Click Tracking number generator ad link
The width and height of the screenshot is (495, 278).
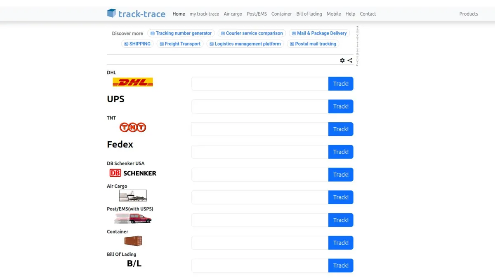[x=181, y=33]
